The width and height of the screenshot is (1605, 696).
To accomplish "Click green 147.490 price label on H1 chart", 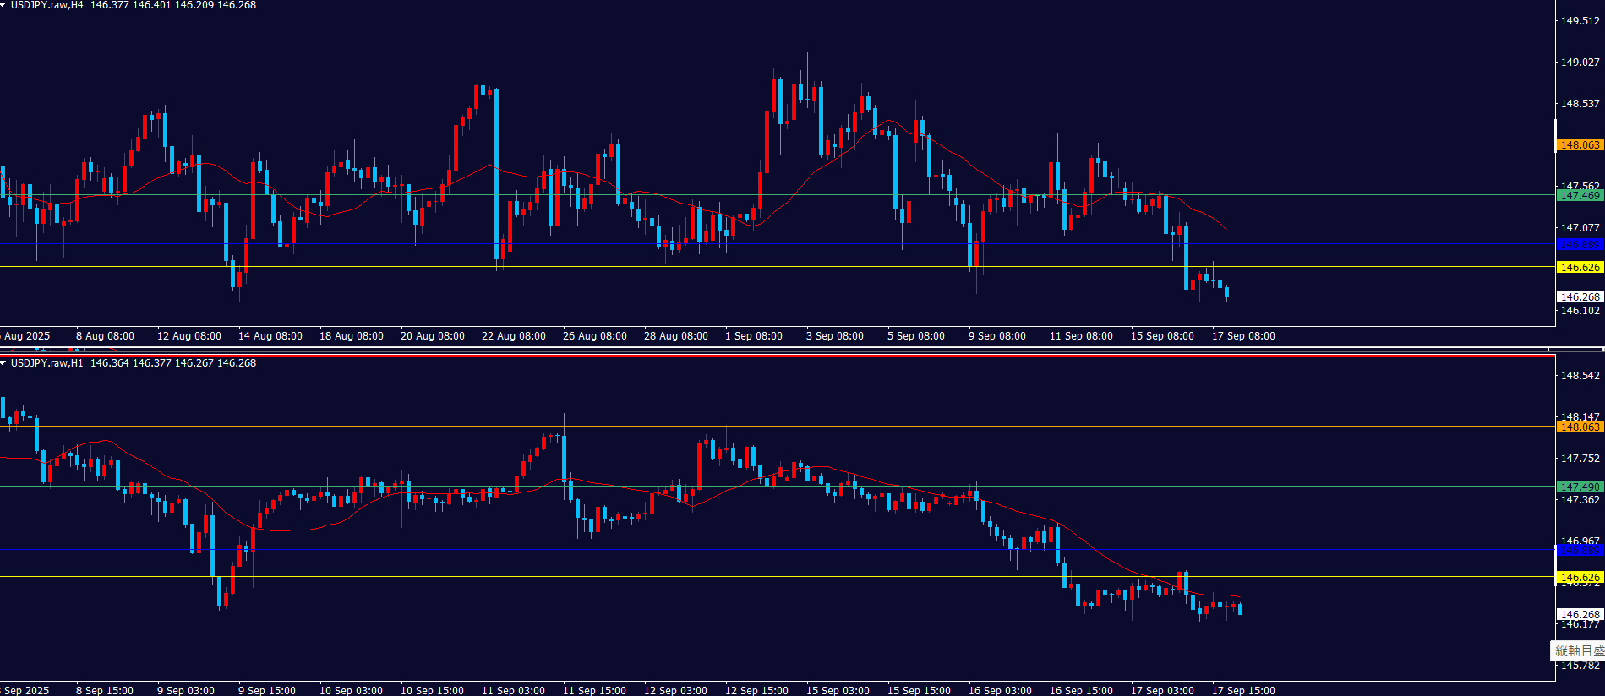I will pos(1579,487).
